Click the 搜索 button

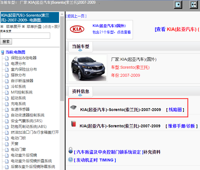click(6, 42)
